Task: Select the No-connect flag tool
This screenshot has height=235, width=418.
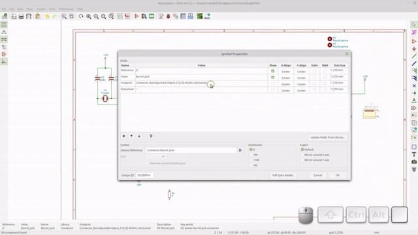Action: 413,86
